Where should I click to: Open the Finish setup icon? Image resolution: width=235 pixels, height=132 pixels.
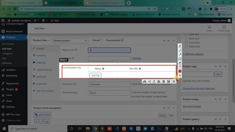point(224,28)
